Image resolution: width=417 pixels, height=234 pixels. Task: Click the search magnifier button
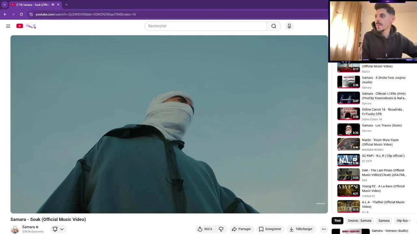pos(274,26)
